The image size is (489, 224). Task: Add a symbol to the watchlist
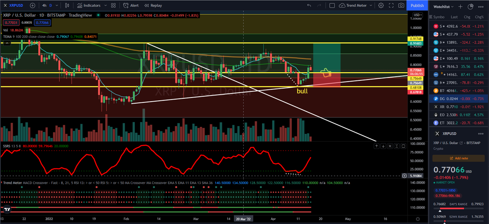460,7
